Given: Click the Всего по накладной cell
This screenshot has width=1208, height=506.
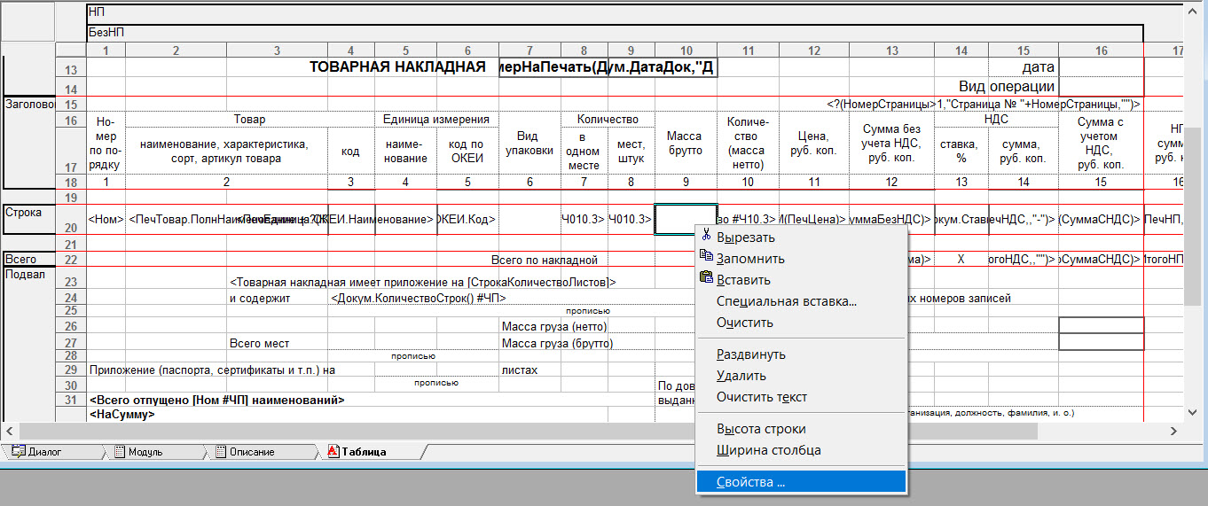Looking at the screenshot, I should click(545, 260).
